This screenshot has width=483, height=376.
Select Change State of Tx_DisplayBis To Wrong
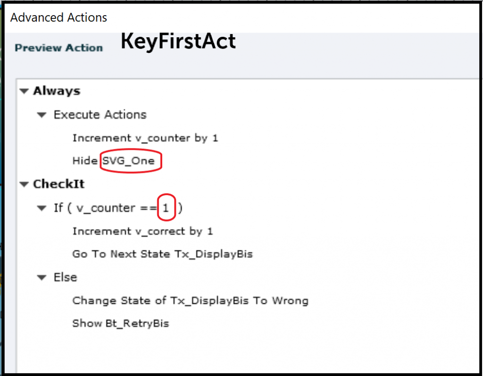[x=190, y=300]
